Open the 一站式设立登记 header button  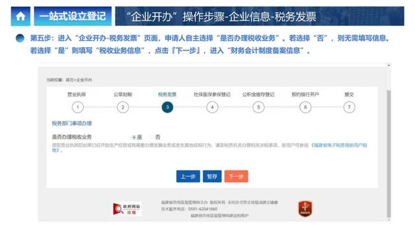coord(73,16)
